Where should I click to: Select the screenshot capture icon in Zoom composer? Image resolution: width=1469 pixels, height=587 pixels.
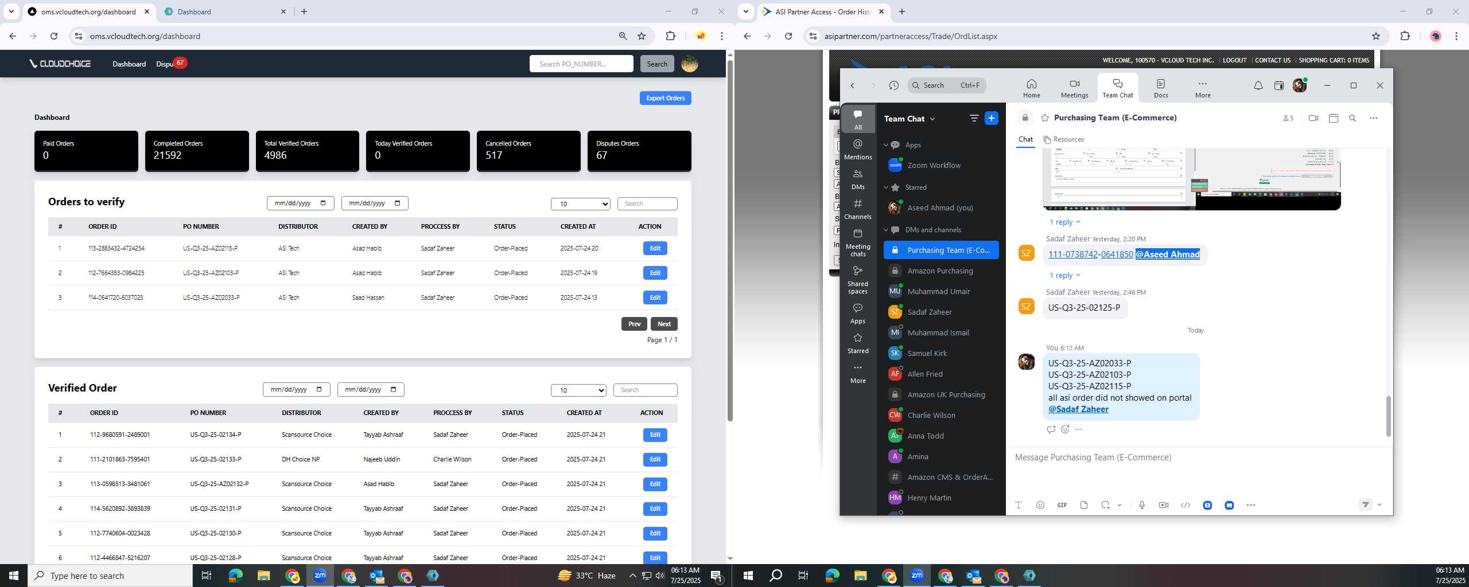tap(1106, 505)
